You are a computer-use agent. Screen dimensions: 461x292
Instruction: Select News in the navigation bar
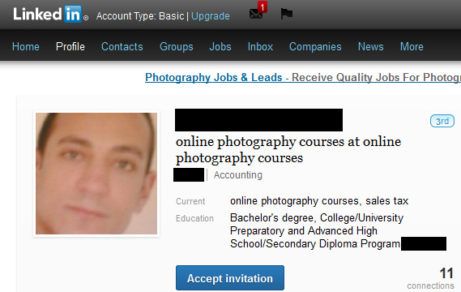click(371, 46)
